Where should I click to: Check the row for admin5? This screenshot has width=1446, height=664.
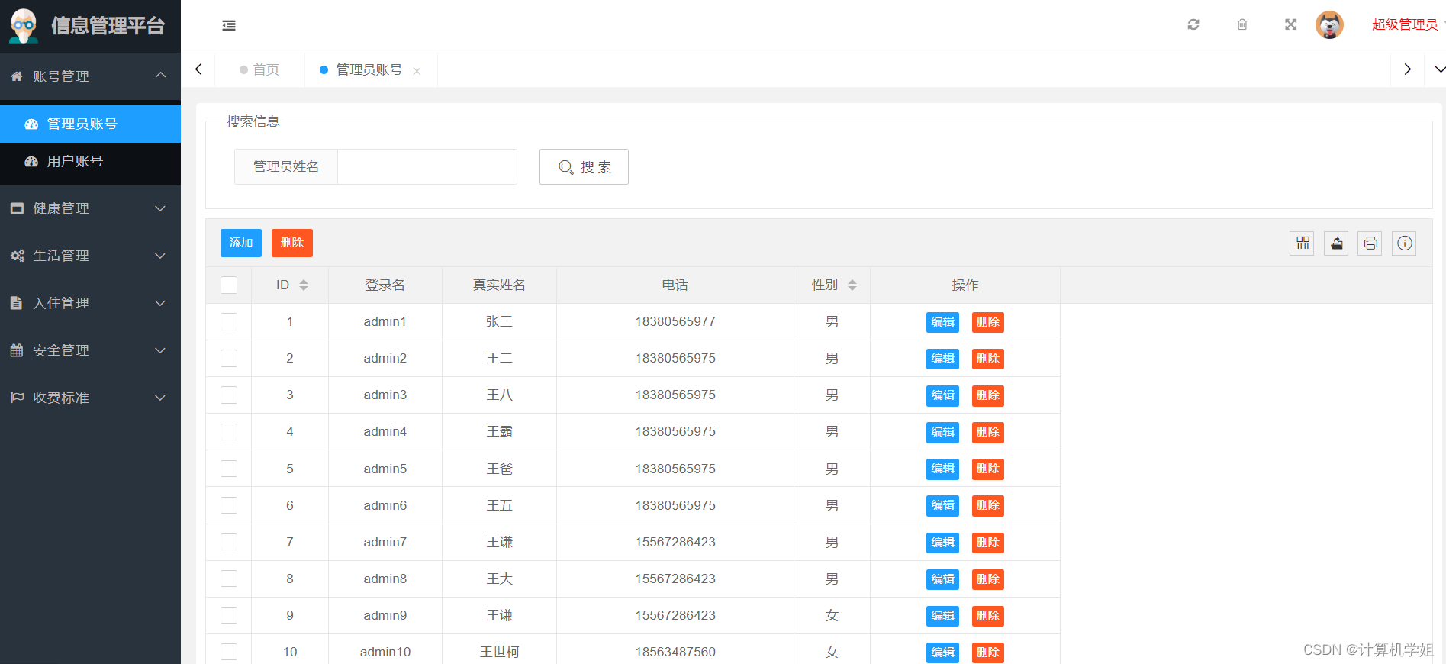(229, 469)
